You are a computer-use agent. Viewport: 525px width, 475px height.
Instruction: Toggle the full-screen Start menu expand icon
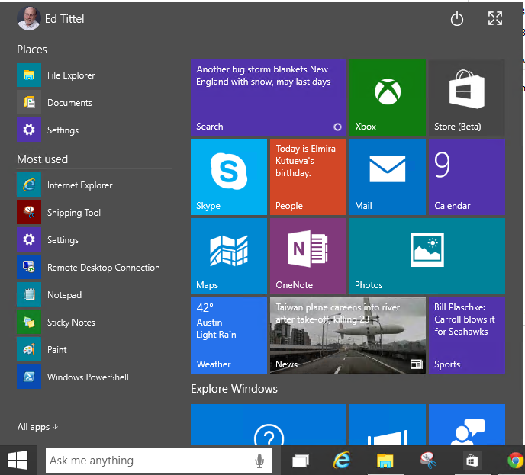pyautogui.click(x=495, y=18)
